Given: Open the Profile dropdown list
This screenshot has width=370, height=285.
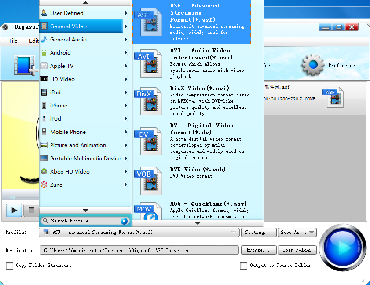Looking at the screenshot, I should (233, 232).
